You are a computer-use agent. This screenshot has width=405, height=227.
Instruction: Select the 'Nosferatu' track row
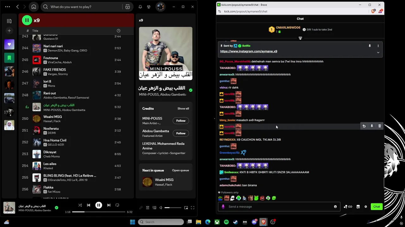(76, 131)
